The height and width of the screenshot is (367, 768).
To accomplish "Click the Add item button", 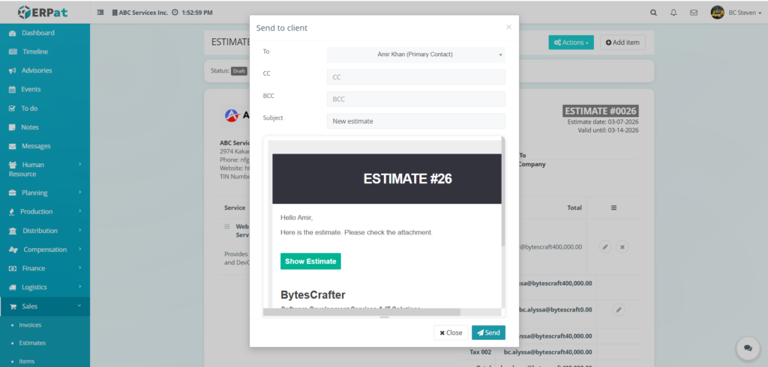I will pos(622,43).
